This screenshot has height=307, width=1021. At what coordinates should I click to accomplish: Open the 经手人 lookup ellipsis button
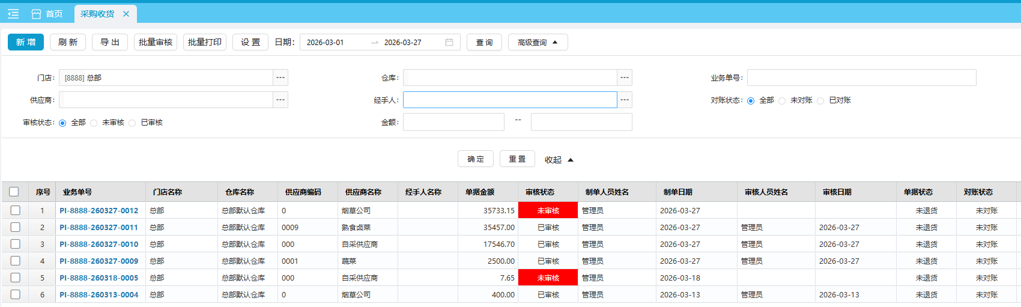[x=625, y=100]
